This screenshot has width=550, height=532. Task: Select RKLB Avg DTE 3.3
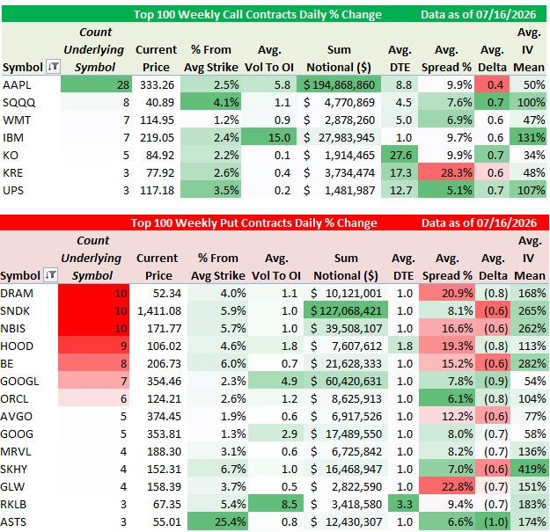pos(403,504)
